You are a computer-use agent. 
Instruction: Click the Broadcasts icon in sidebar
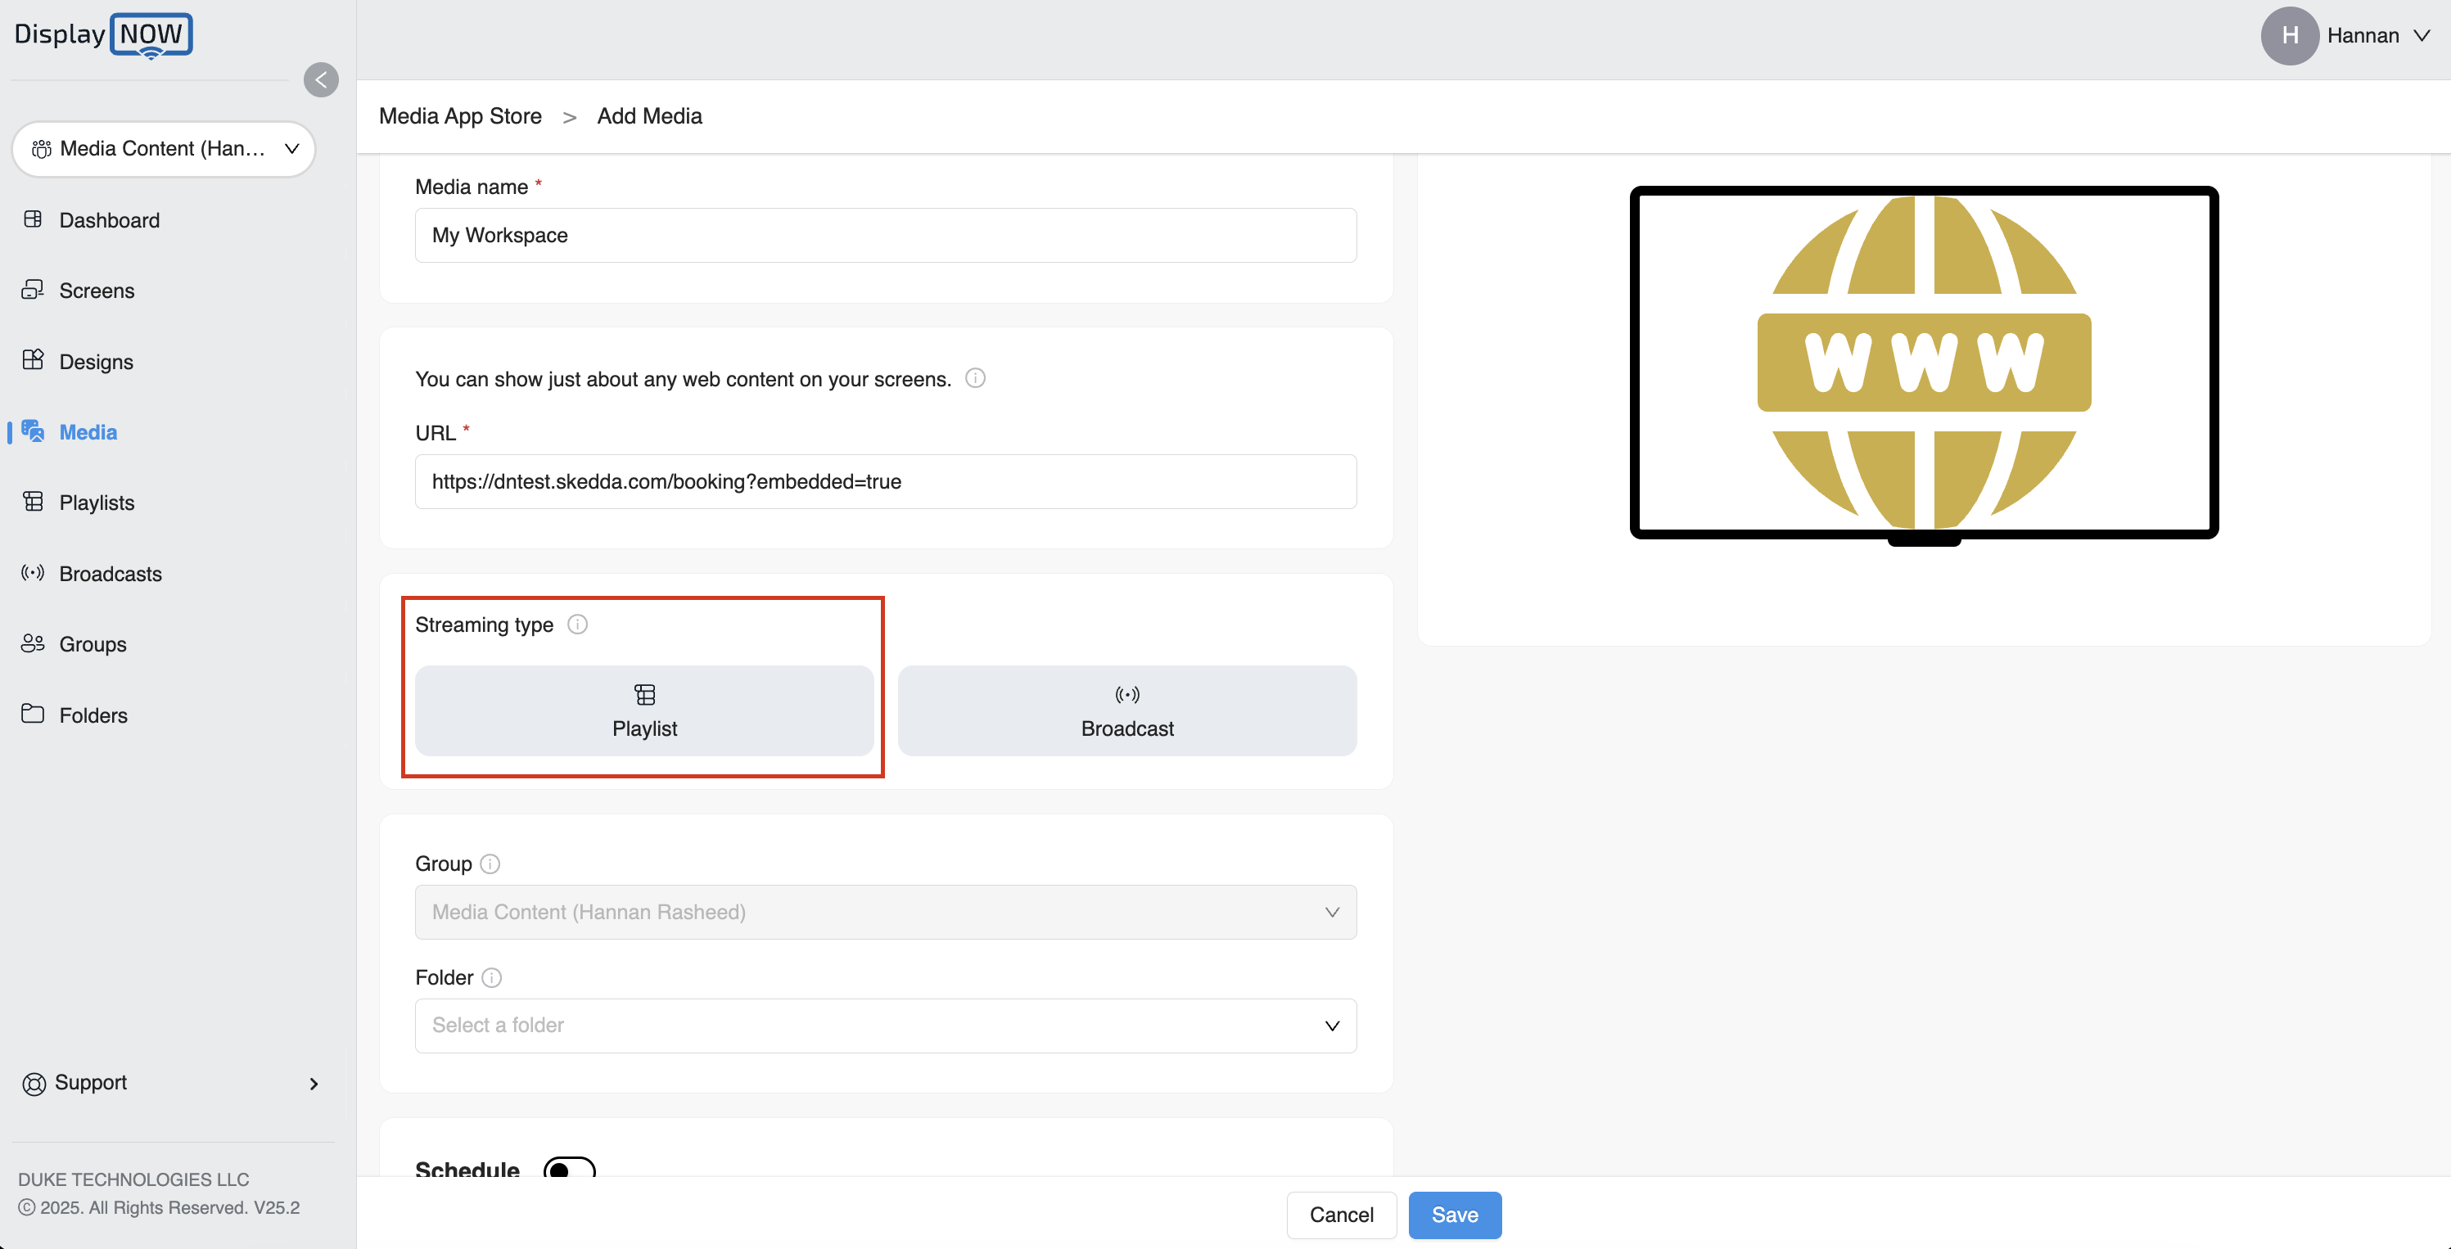[34, 574]
